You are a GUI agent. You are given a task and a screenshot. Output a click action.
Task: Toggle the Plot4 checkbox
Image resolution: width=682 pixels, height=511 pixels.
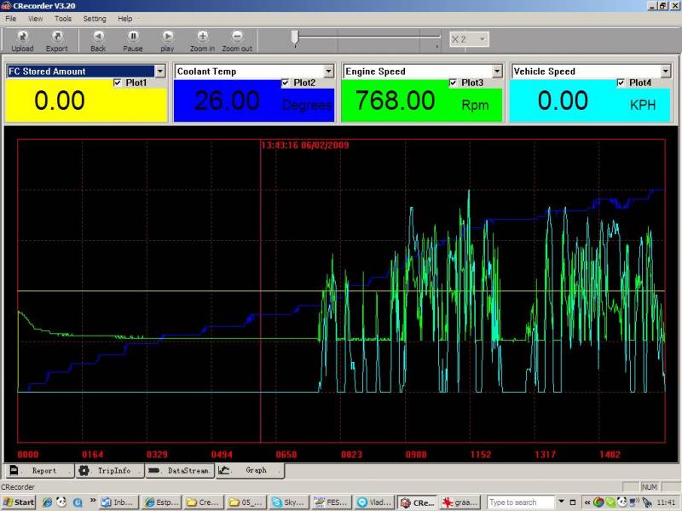point(621,83)
